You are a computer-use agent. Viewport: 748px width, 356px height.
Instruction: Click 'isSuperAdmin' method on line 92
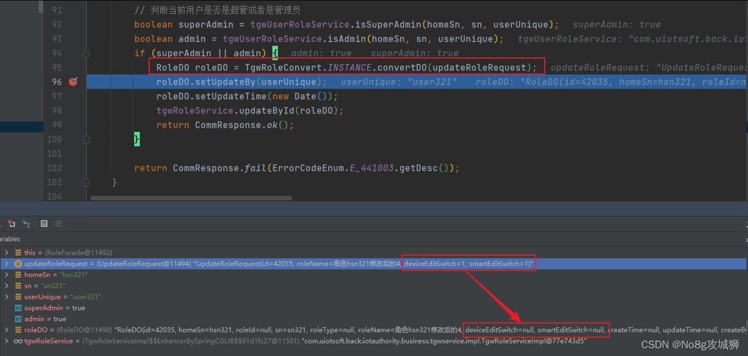(x=388, y=24)
